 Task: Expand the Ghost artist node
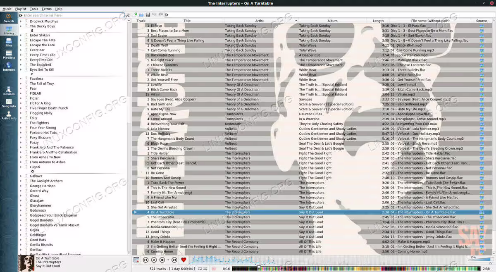point(21,196)
